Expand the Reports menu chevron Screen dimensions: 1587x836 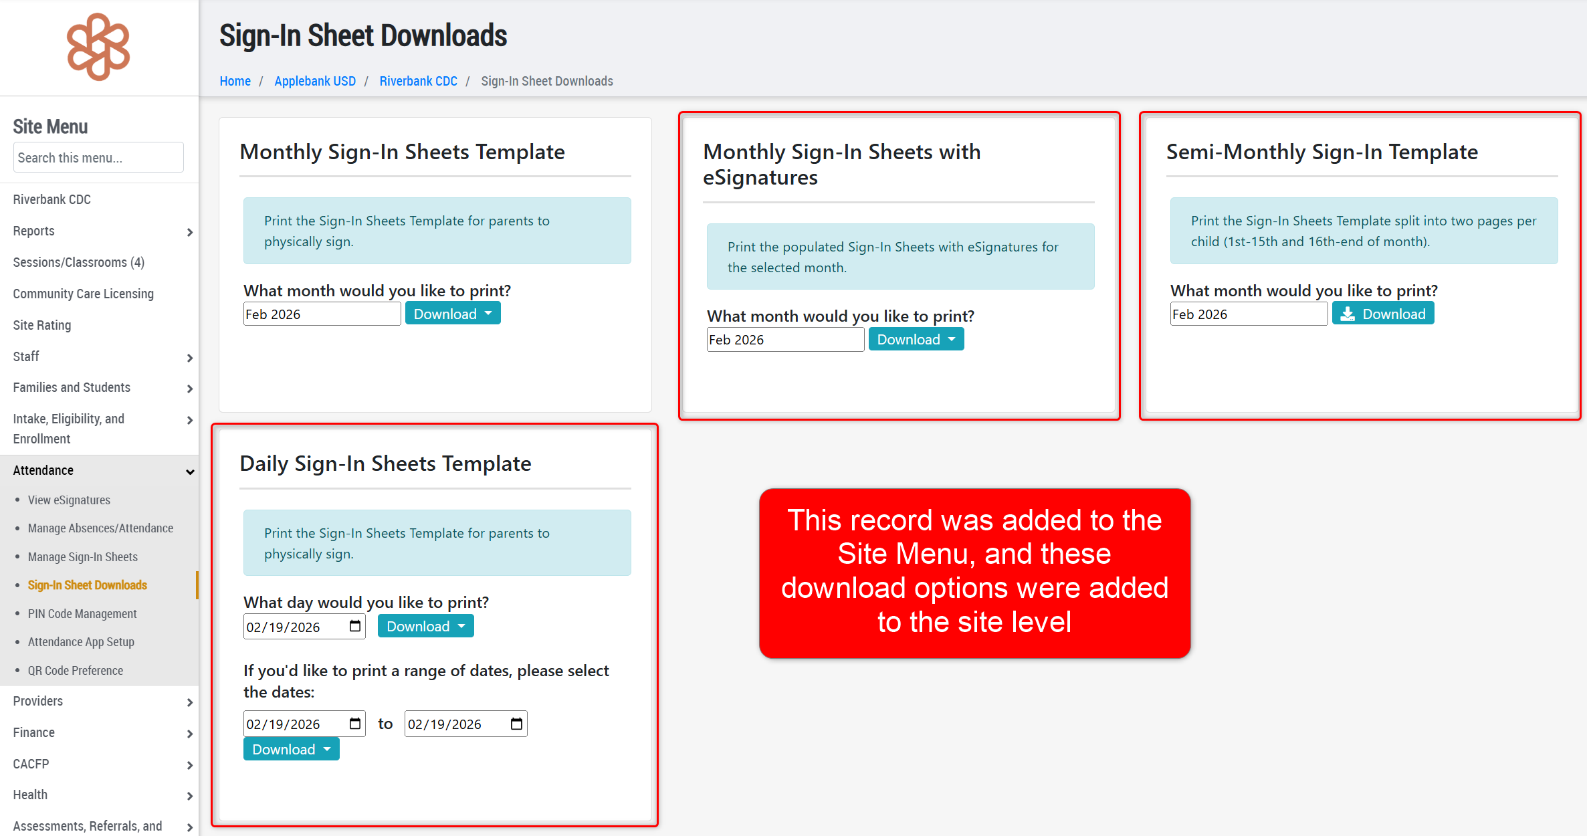coord(190,231)
